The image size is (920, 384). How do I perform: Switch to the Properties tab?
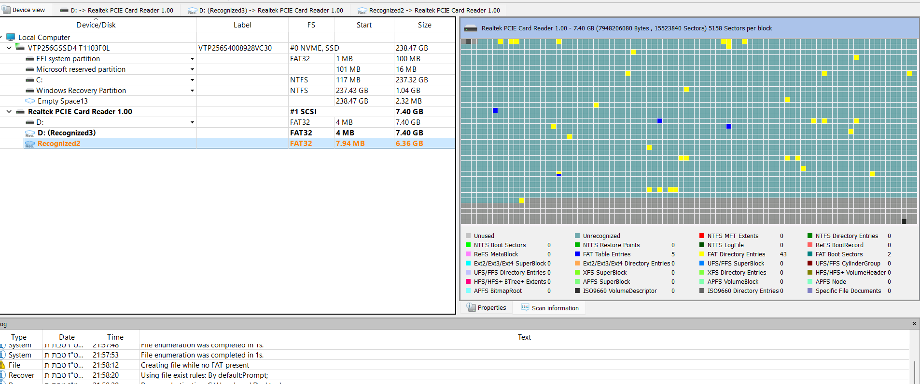[x=487, y=307]
